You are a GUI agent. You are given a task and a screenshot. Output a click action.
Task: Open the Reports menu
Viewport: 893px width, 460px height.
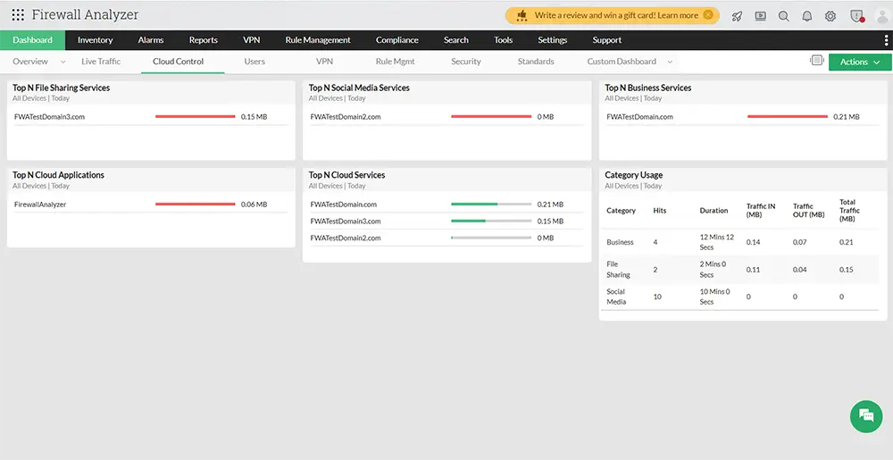point(204,40)
